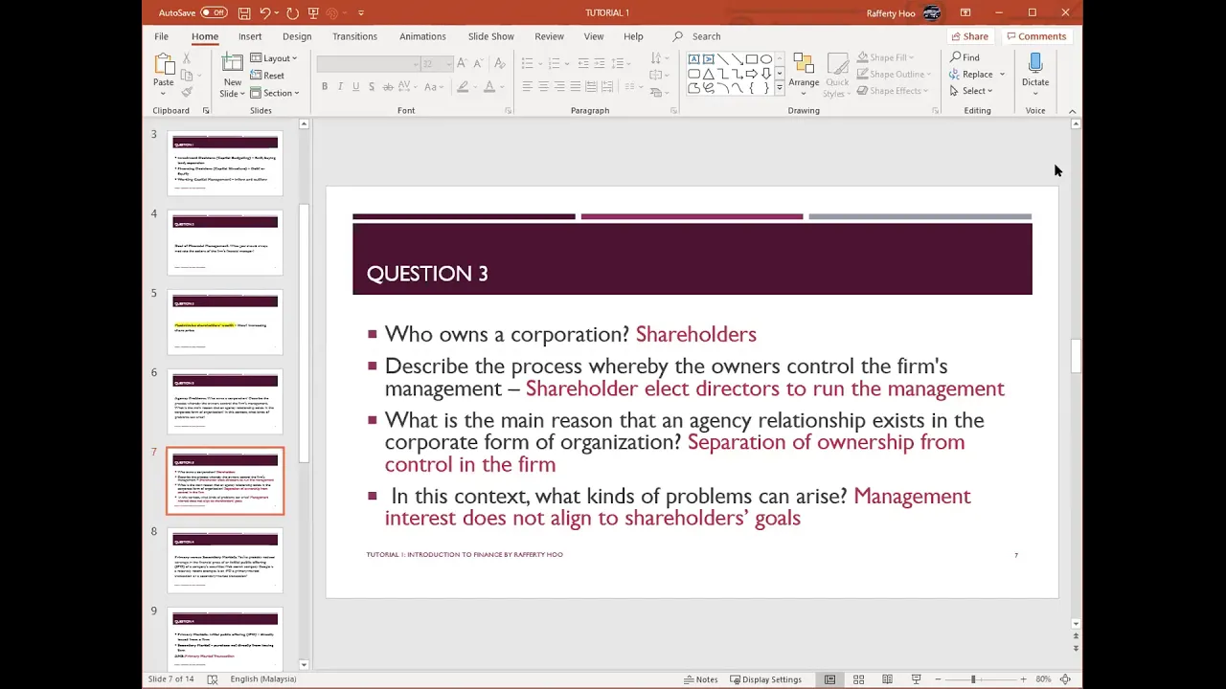Click the Dictate microphone icon
Viewport: 1226px width, 689px height.
(x=1034, y=64)
